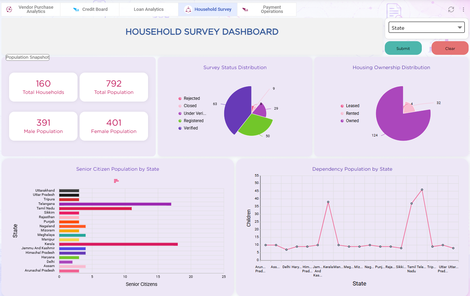Open the three-dot more options menu

pyautogui.click(x=463, y=9)
